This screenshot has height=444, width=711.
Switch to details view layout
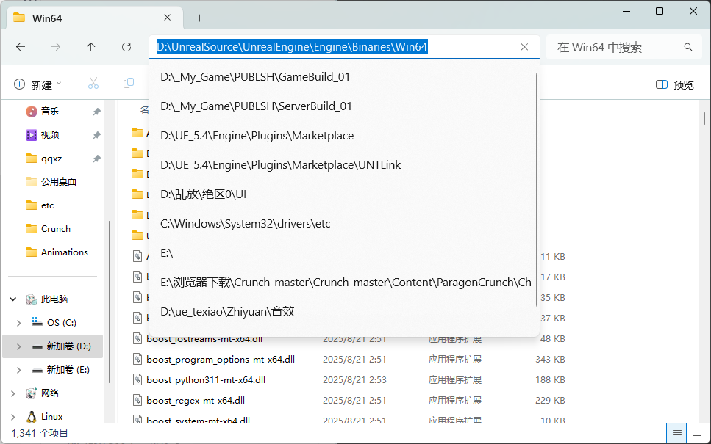click(x=677, y=432)
